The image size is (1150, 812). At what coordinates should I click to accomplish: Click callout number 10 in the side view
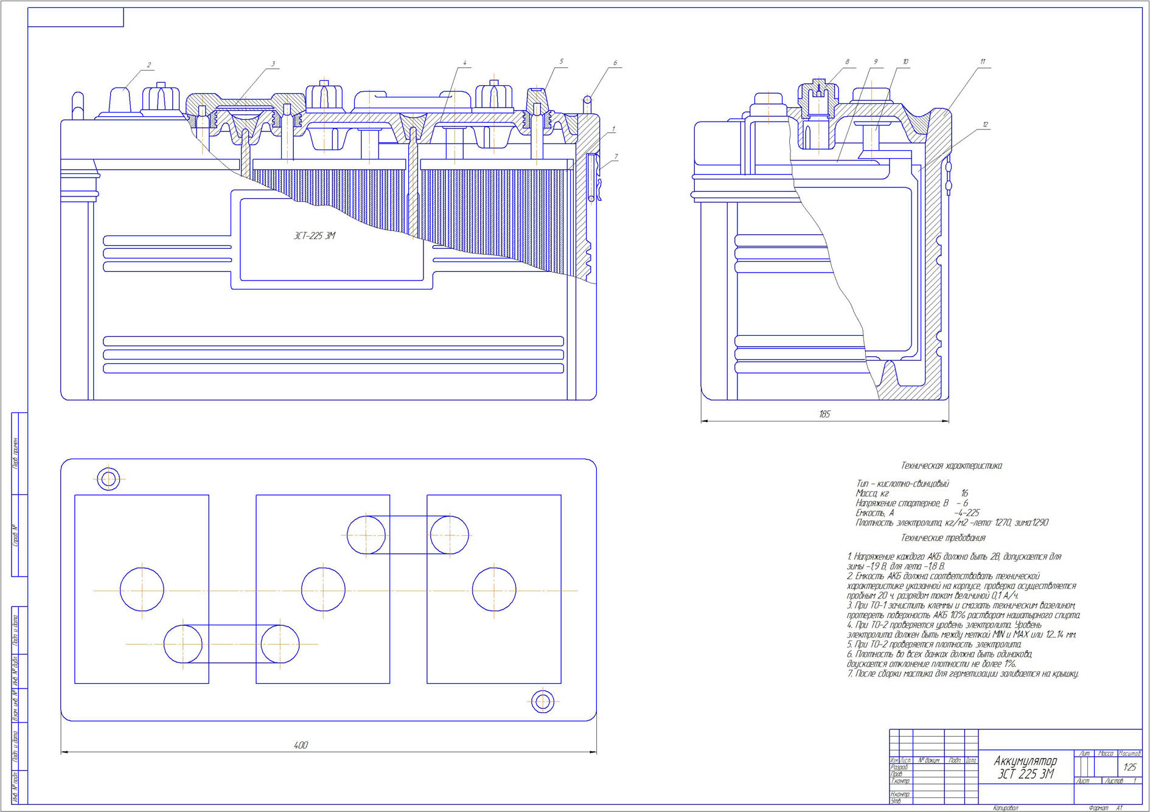pyautogui.click(x=905, y=61)
